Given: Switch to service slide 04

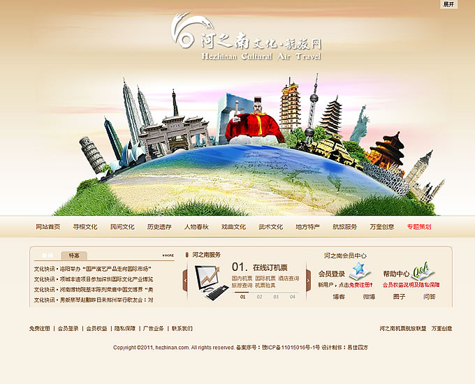Looking at the screenshot, I should click(293, 297).
